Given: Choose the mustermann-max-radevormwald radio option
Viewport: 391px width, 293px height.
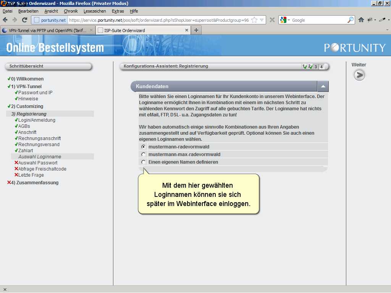Looking at the screenshot, I should (144, 155).
